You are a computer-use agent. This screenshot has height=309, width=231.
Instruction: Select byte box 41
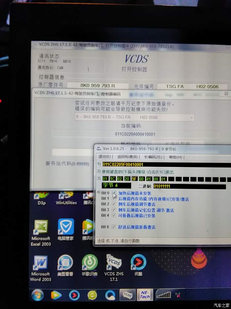(x=148, y=179)
